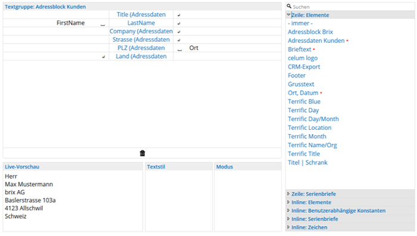Image resolution: width=417 pixels, height=236 pixels.
Task: Click the Land (Adressdaten field
Action: click(141, 57)
